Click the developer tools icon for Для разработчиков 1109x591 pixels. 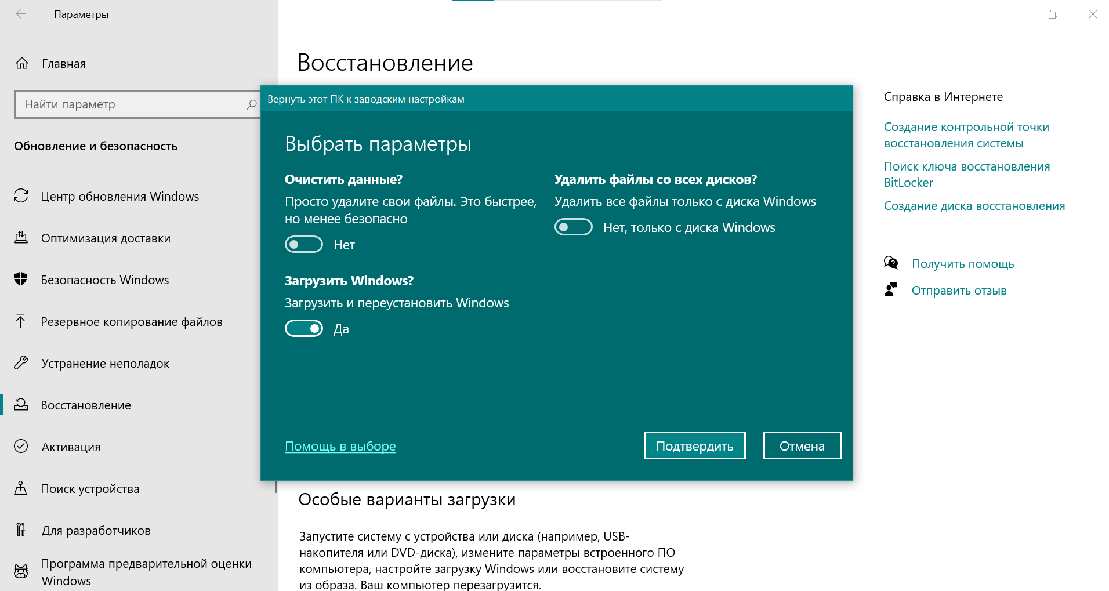[x=21, y=530]
